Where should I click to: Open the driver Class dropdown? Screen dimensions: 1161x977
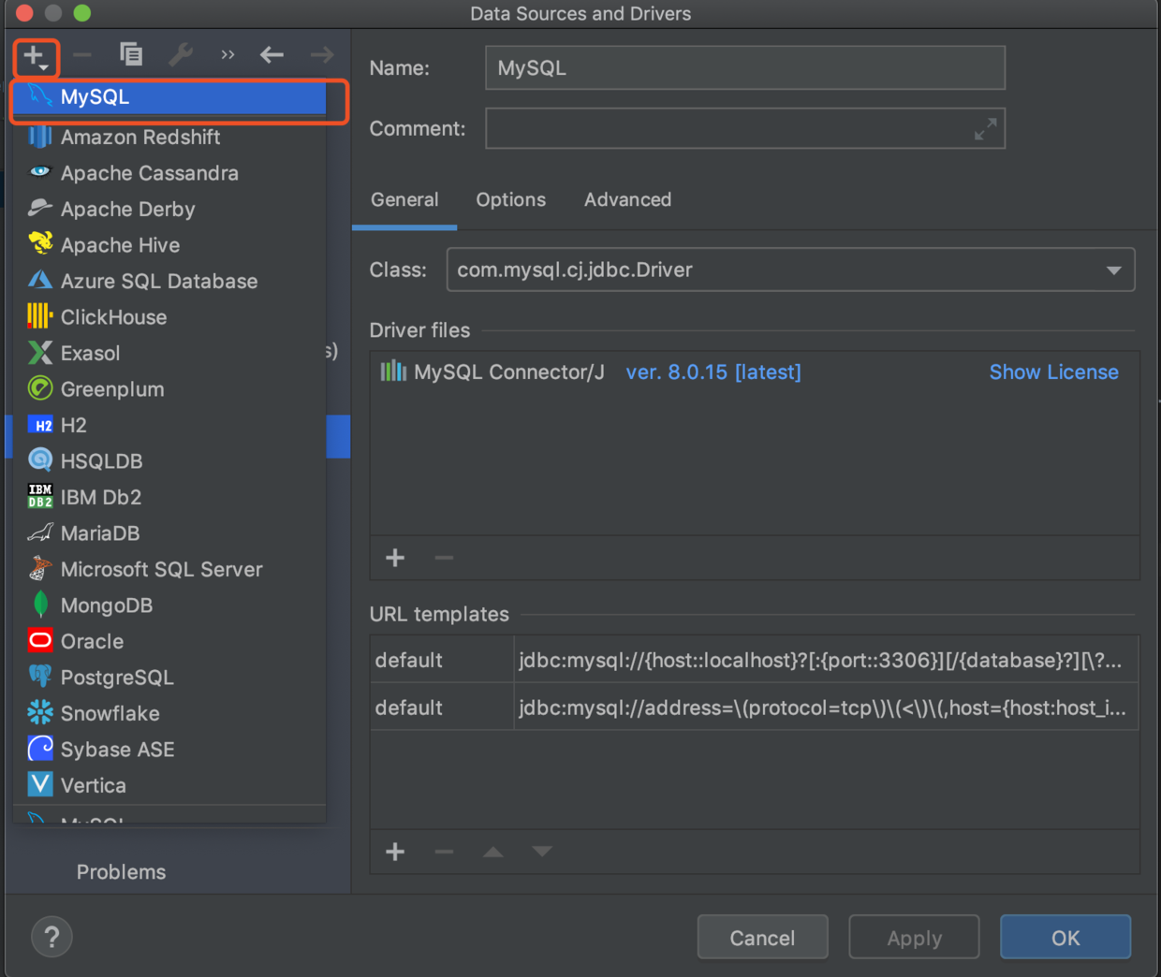1113,270
